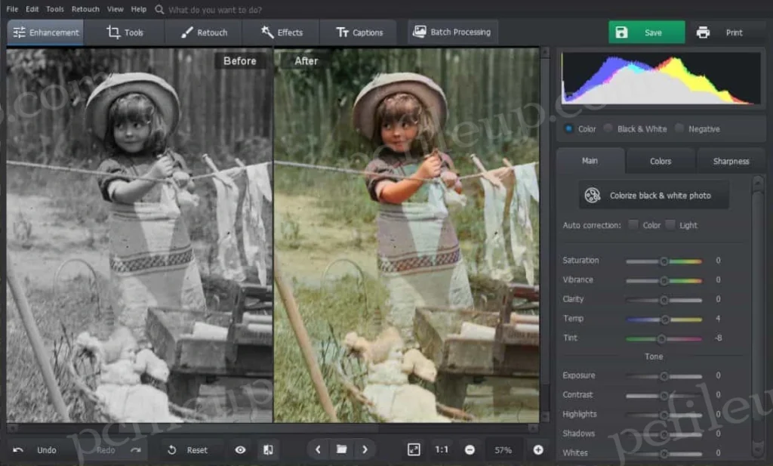Screen dimensions: 773x466
Task: Enable Light auto correction
Action: pyautogui.click(x=670, y=225)
